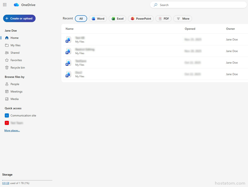Image resolution: width=248 pixels, height=187 pixels.
Task: Focus the Search input field
Action: click(198, 5)
